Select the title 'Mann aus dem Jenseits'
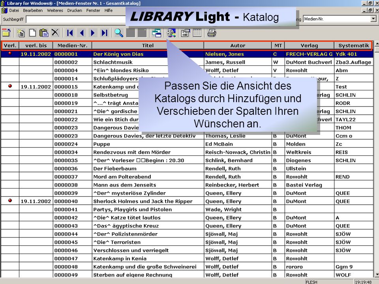 (x=125, y=185)
